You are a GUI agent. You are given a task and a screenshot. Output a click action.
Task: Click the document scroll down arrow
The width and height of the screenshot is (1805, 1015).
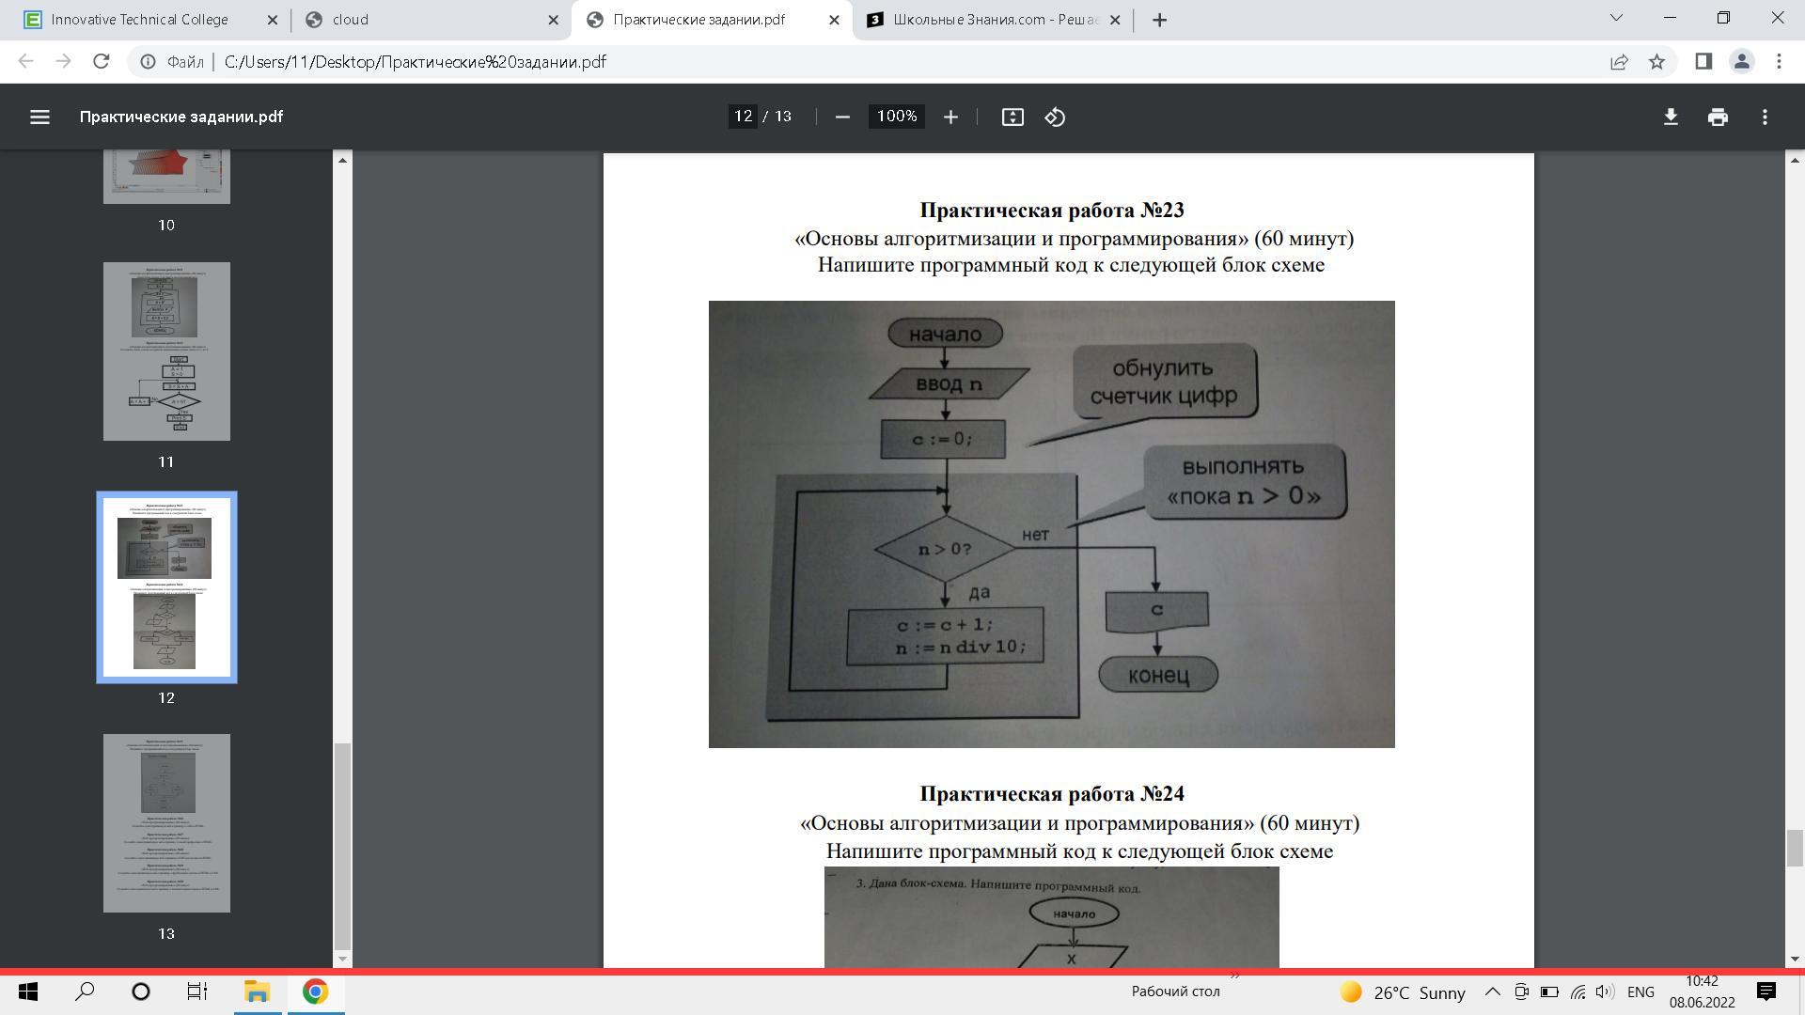[x=1795, y=959]
